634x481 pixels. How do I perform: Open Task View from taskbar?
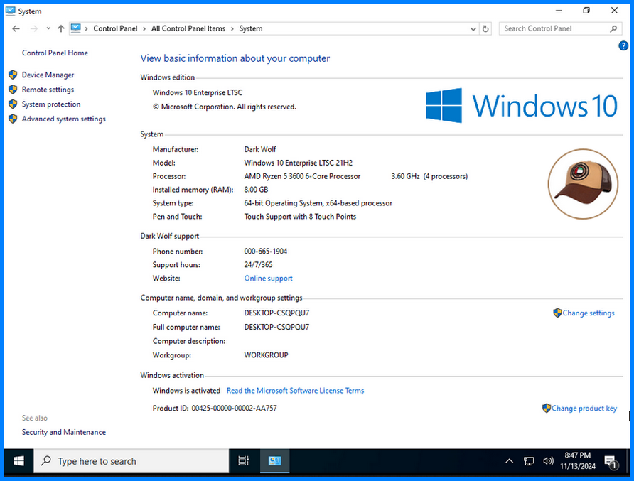(x=243, y=461)
